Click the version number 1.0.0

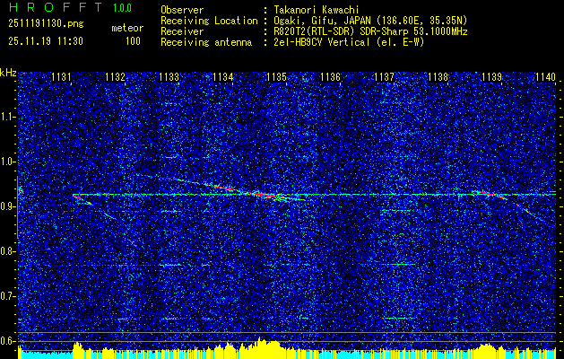coord(122,7)
